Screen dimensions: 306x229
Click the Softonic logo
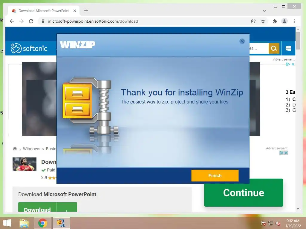(29, 48)
